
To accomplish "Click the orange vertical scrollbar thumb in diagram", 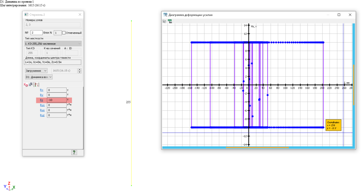I will pyautogui.click(x=354, y=84).
